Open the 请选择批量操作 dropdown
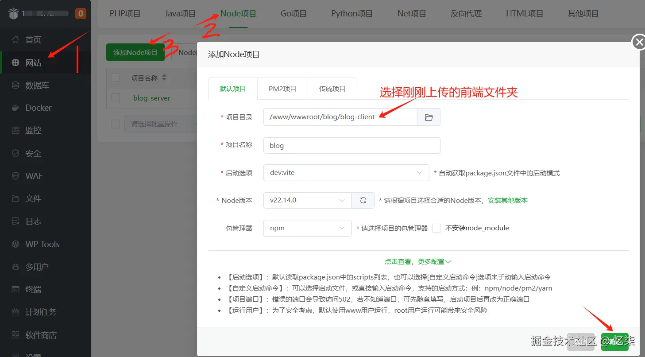645x357 pixels. 160,124
